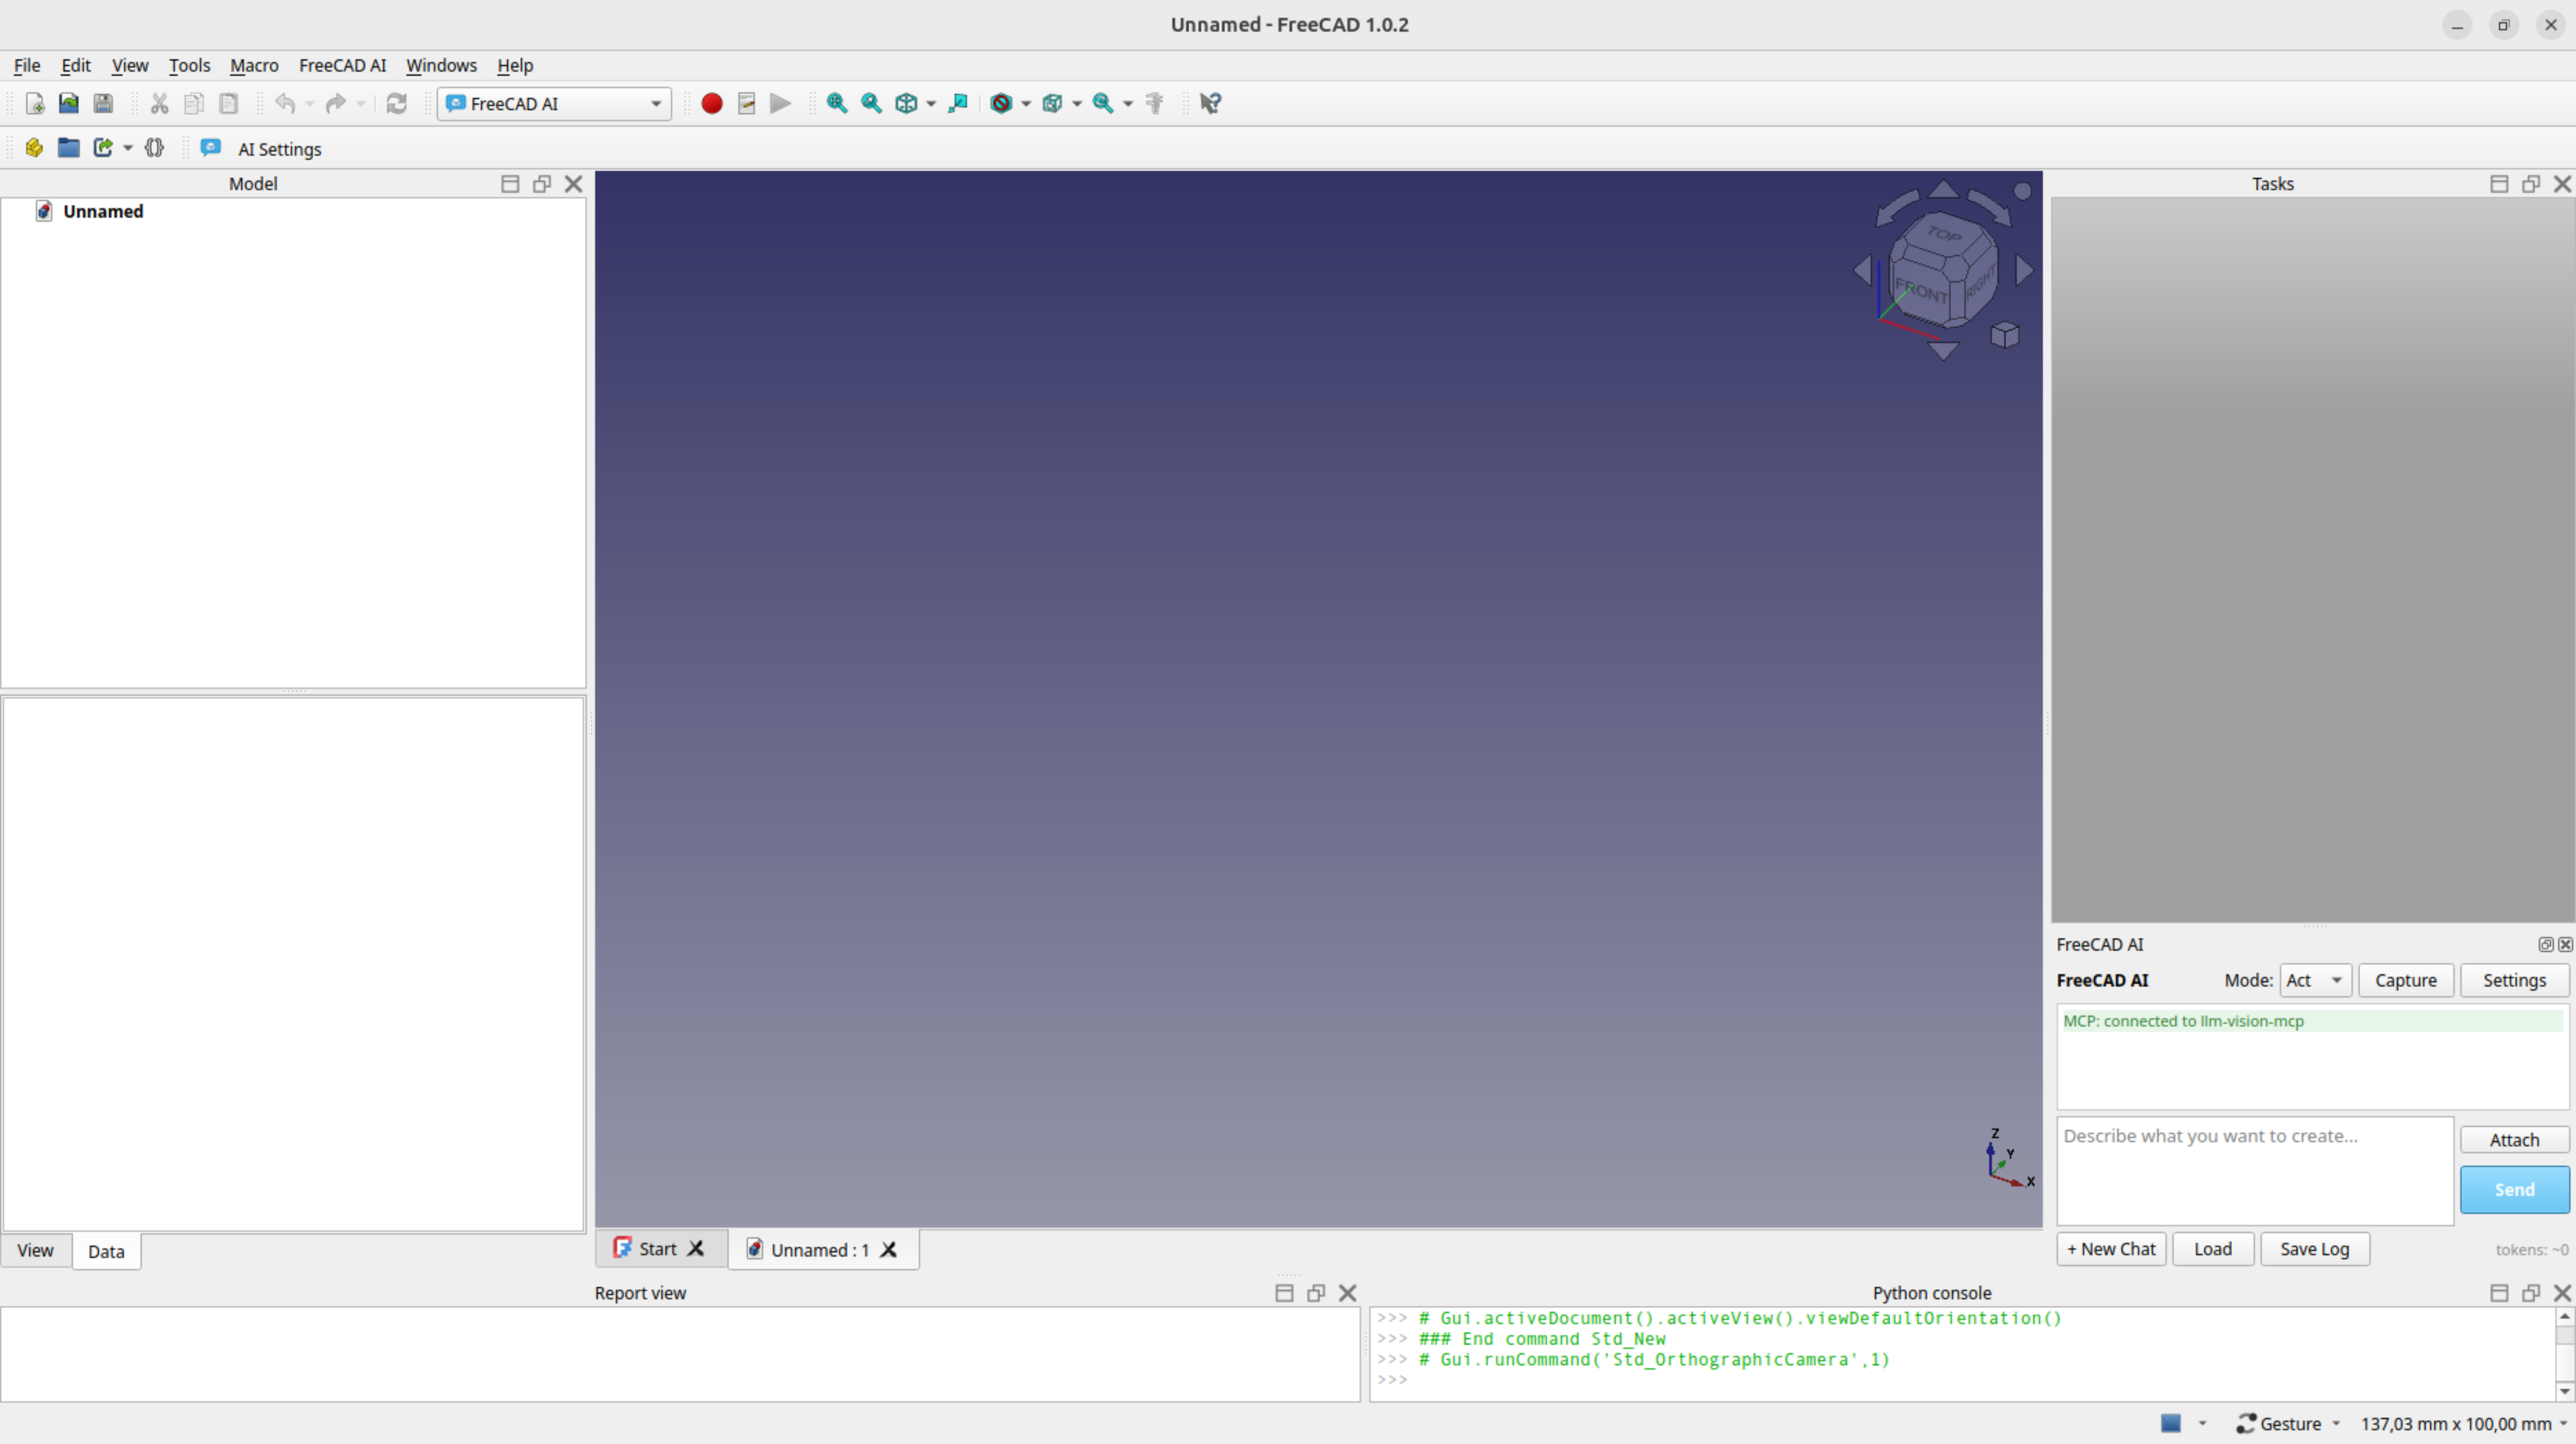Click the bounding box view icon
2576x1444 pixels.
pyautogui.click(x=1052, y=103)
